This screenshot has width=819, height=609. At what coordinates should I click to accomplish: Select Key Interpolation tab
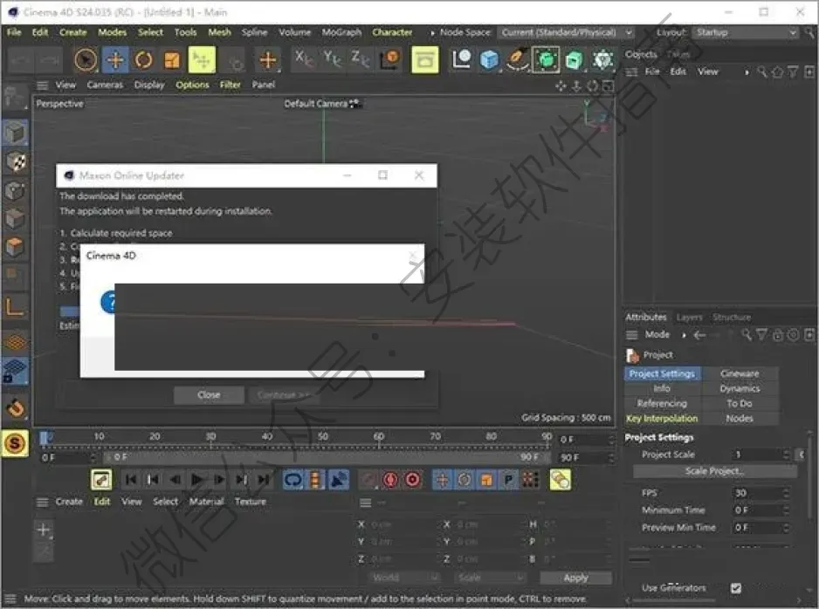(663, 419)
